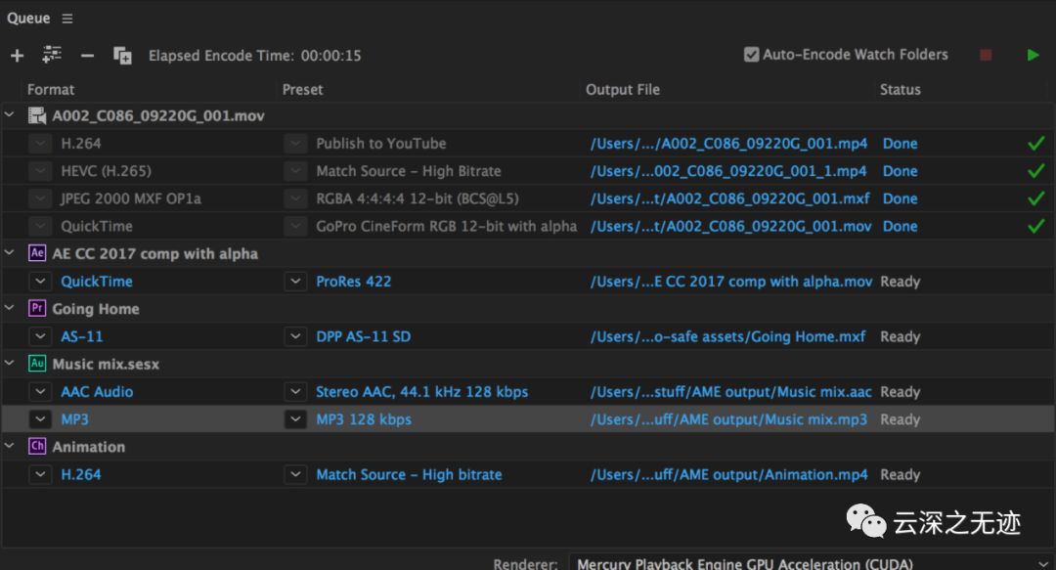Click the green checkmark for GoPro CineForm output

coord(1035,226)
